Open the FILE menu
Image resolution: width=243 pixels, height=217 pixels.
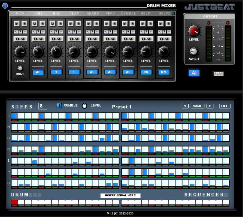coord(225,106)
